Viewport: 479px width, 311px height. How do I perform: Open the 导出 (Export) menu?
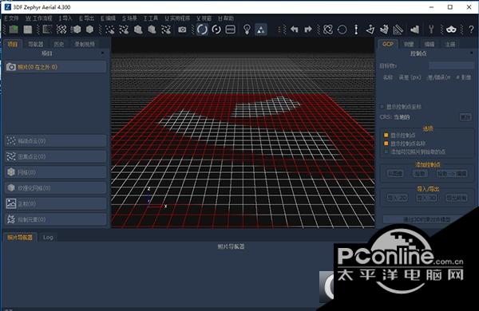tap(86, 18)
